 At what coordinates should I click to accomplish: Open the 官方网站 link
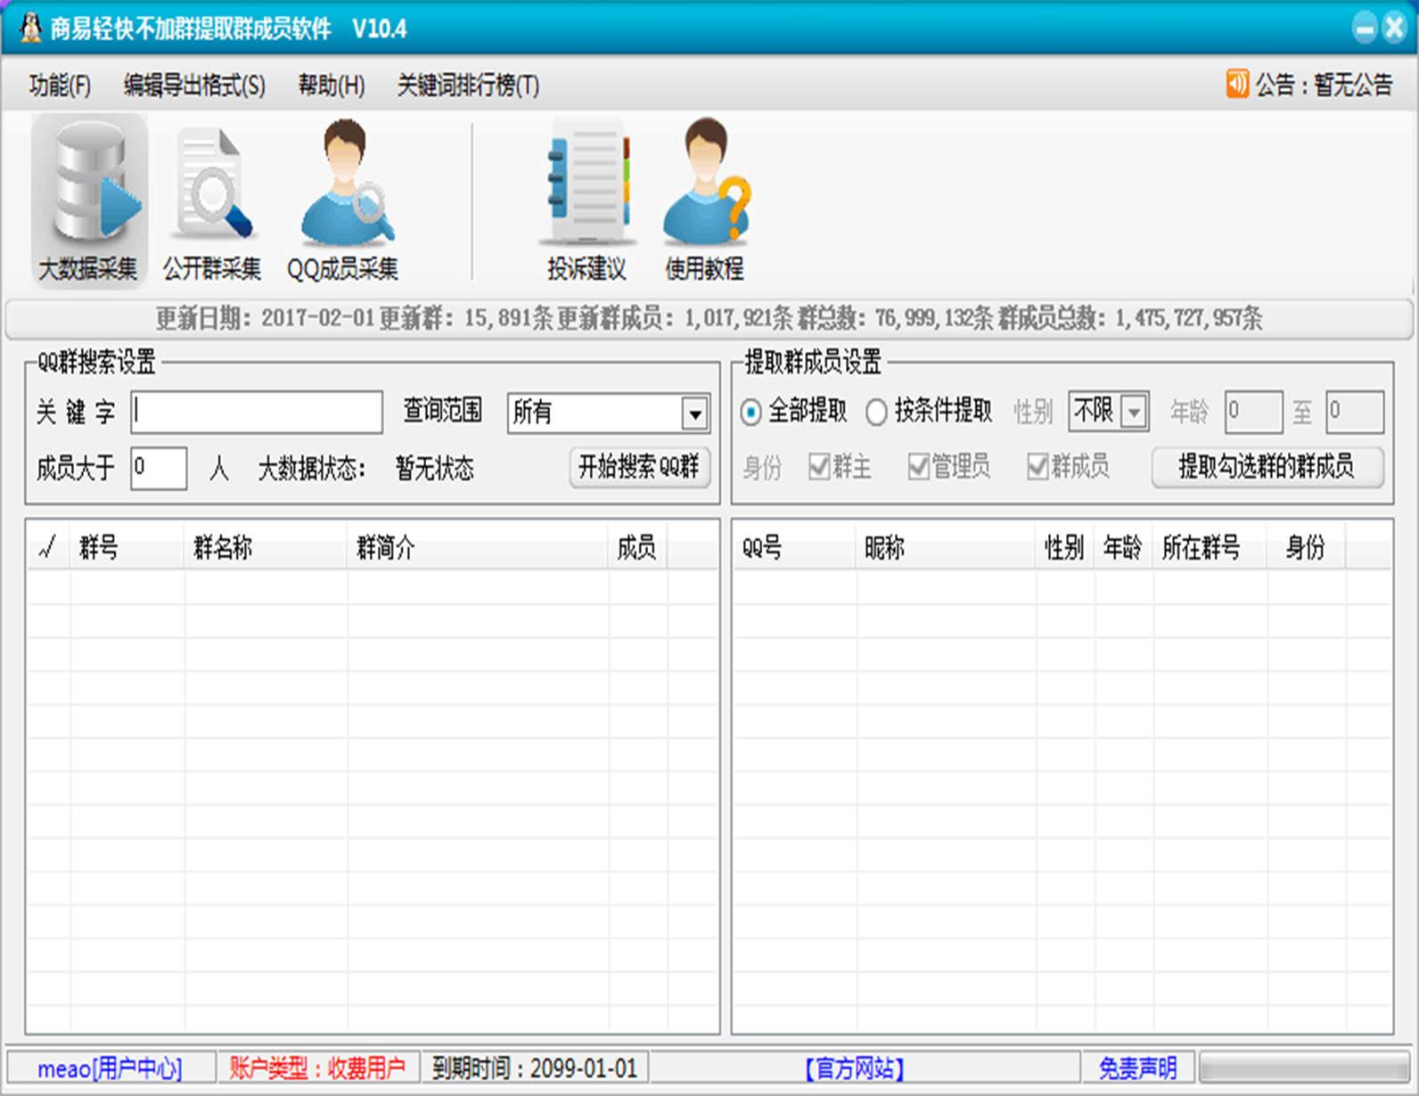[855, 1067]
